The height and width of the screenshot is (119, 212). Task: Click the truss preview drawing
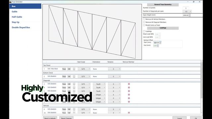point(92,32)
